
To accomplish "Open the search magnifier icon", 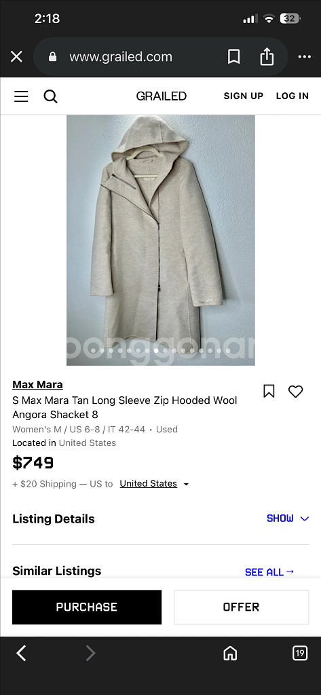I will (x=50, y=96).
